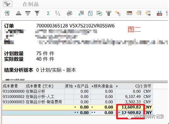Screen dimensions: 169x124
Task: Click the 在制品分析-制造费用 text cell
Action: click(45, 102)
